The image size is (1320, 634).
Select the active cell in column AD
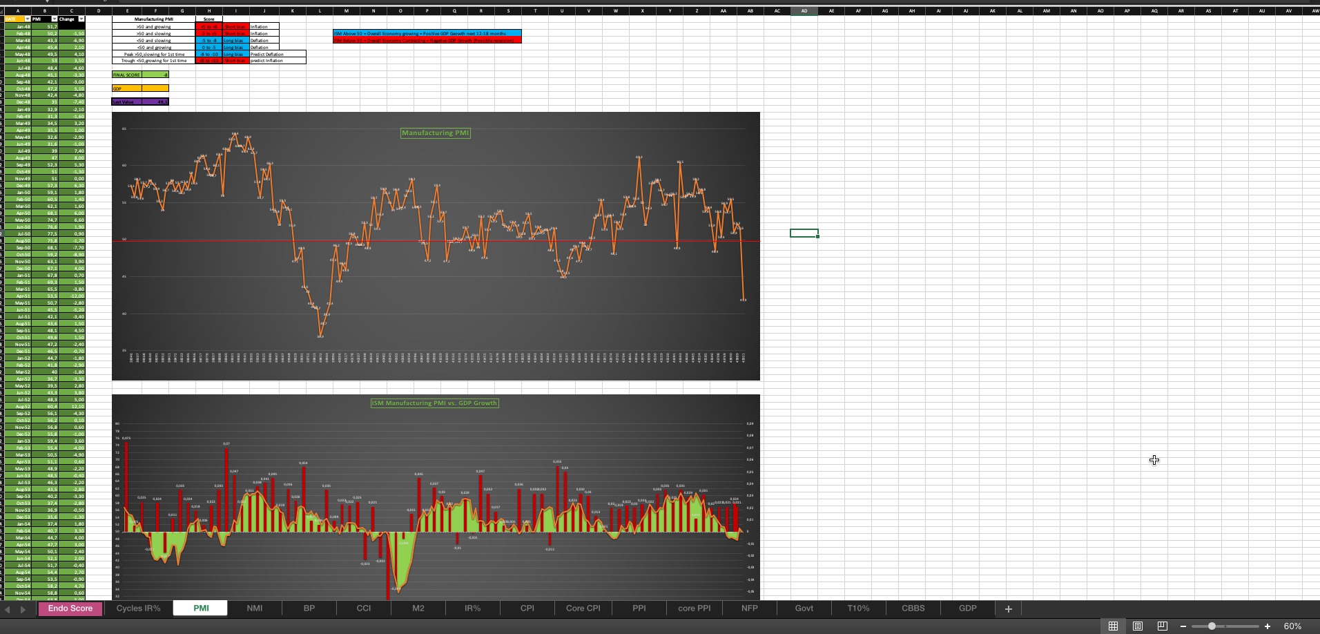tap(804, 233)
